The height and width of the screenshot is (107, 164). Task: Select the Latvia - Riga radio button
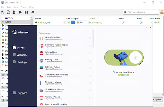coord(90,53)
